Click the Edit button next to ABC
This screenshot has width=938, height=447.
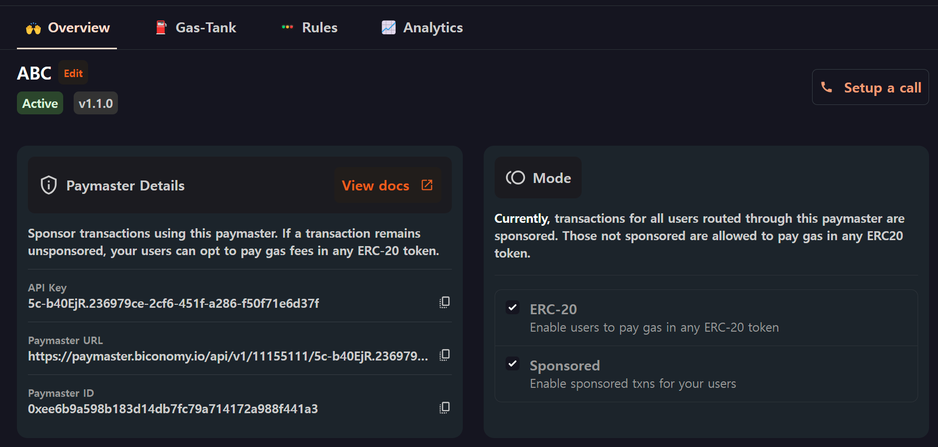click(x=73, y=74)
